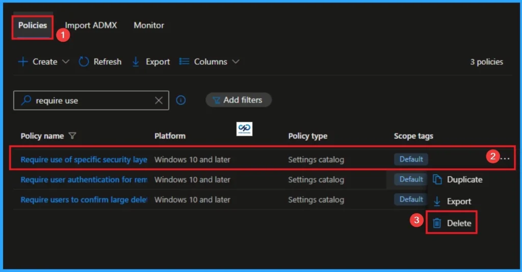The image size is (522, 272).
Task: Switch to the Policies tab
Action: 33,25
